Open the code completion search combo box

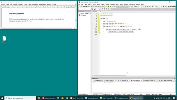click(x=85, y=9)
